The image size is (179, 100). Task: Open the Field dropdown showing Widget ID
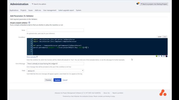pos(55,71)
